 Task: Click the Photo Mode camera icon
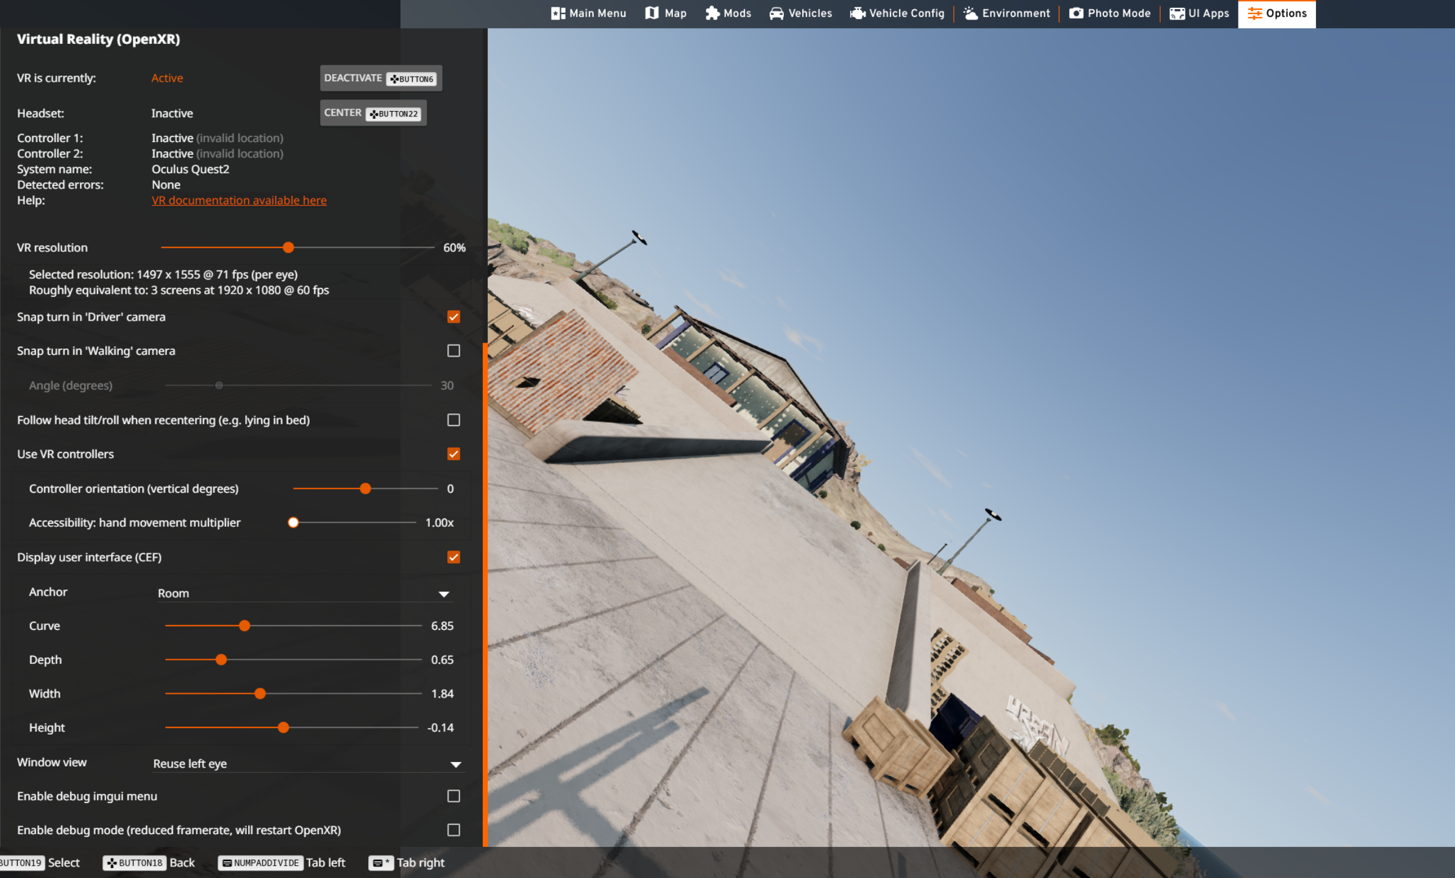1076,13
